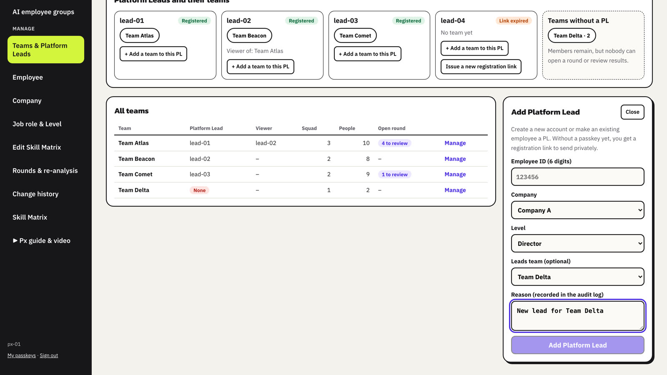Focus the Employee ID input field
Screen dimensions: 667x375
tap(577, 177)
